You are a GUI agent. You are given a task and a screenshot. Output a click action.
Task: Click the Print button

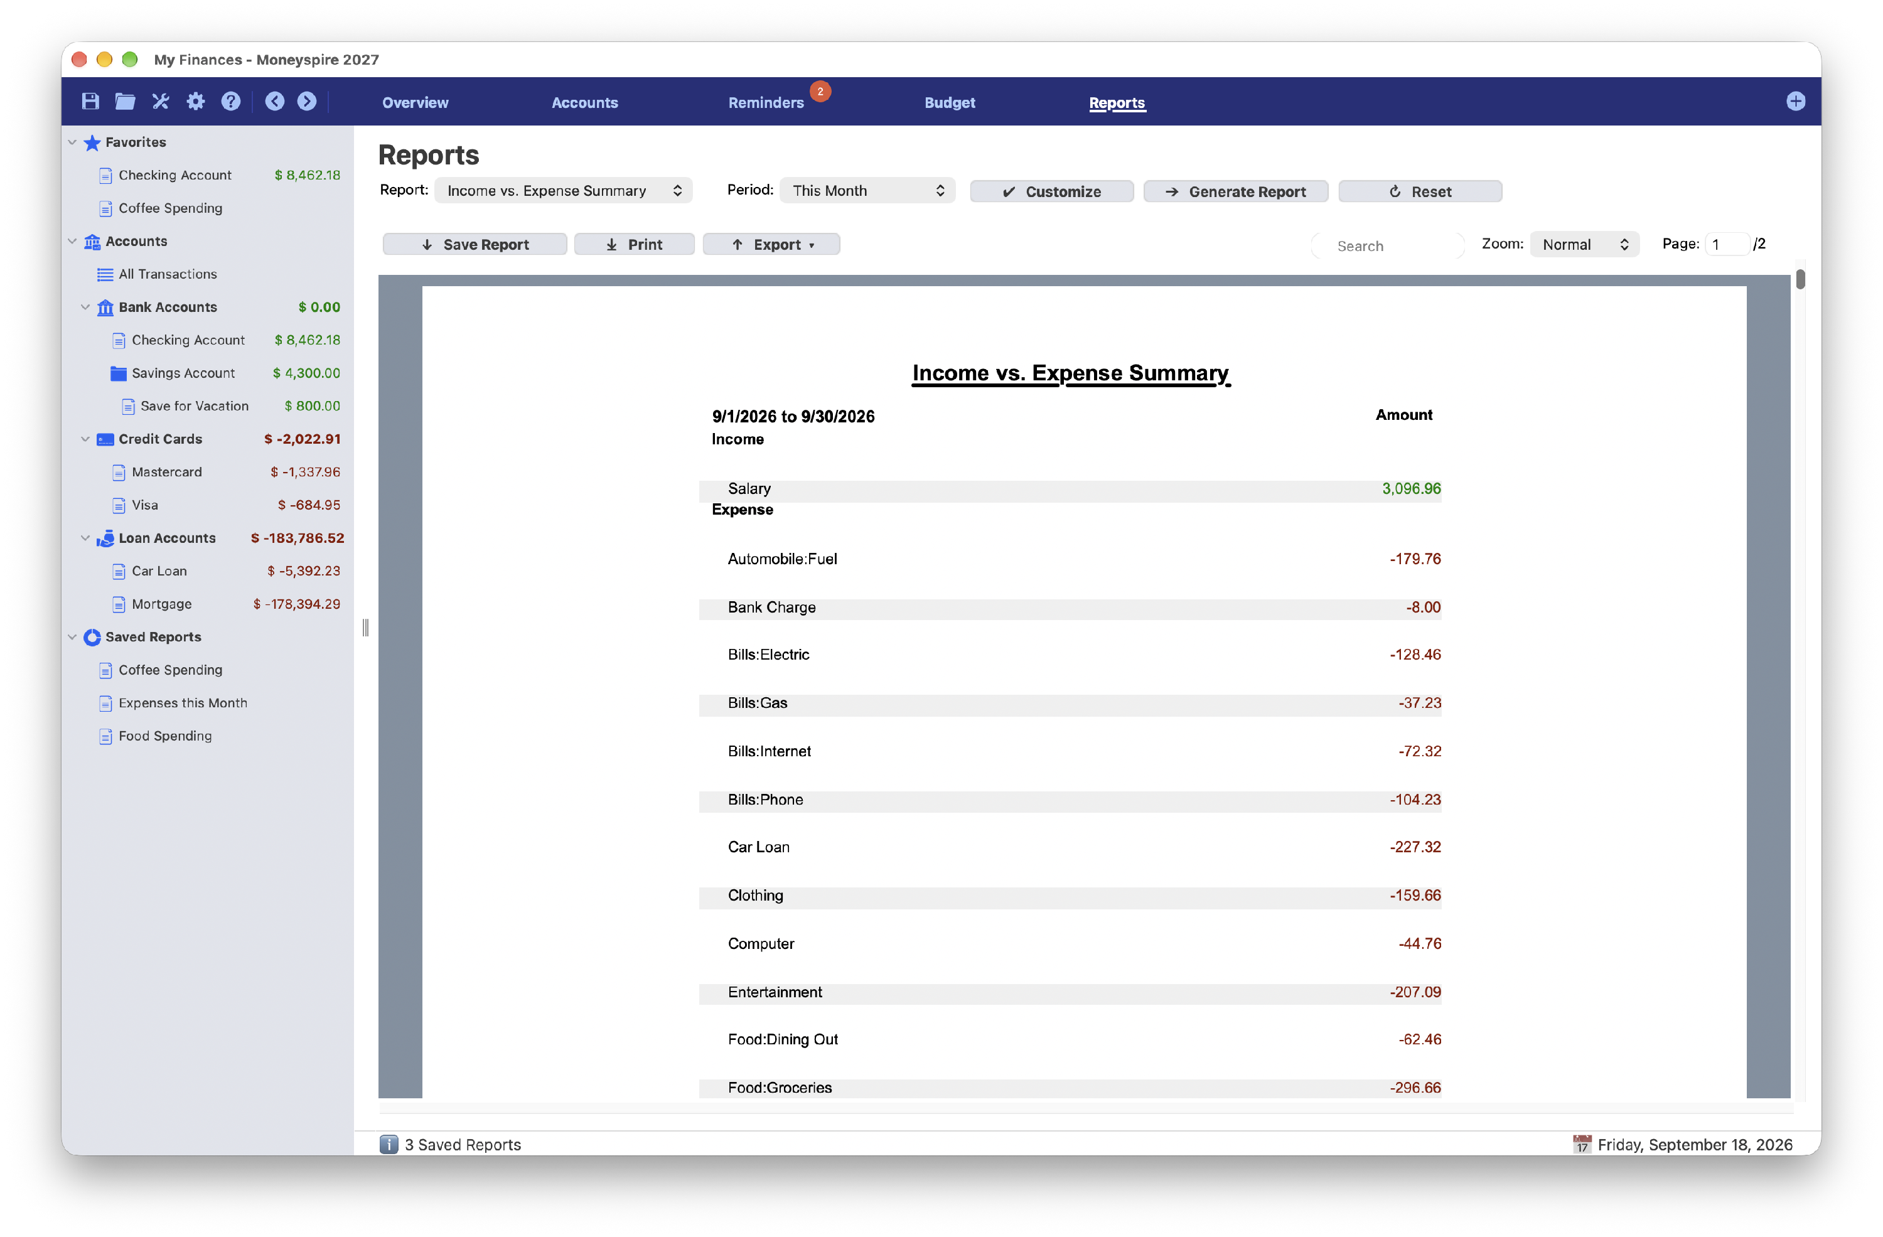coord(634,244)
